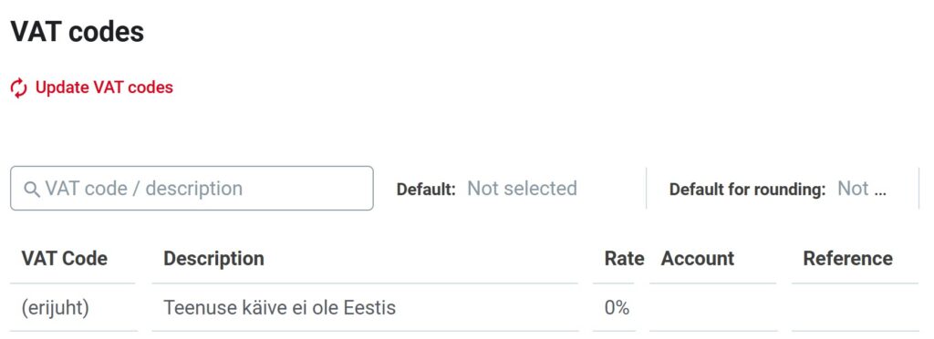Click the Default: label text
The height and width of the screenshot is (339, 934).
pos(426,190)
